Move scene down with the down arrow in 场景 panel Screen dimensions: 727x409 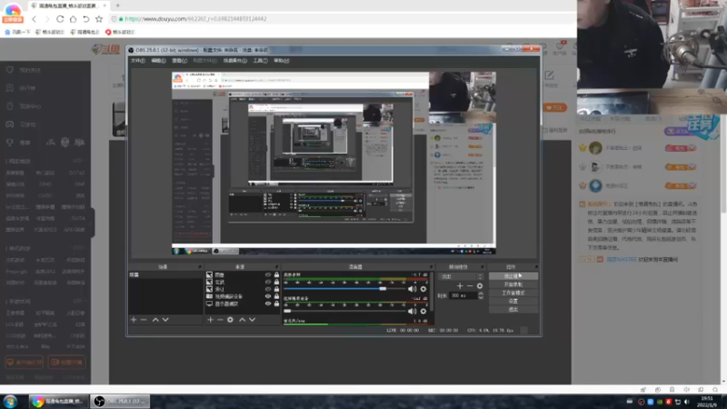tap(165, 320)
